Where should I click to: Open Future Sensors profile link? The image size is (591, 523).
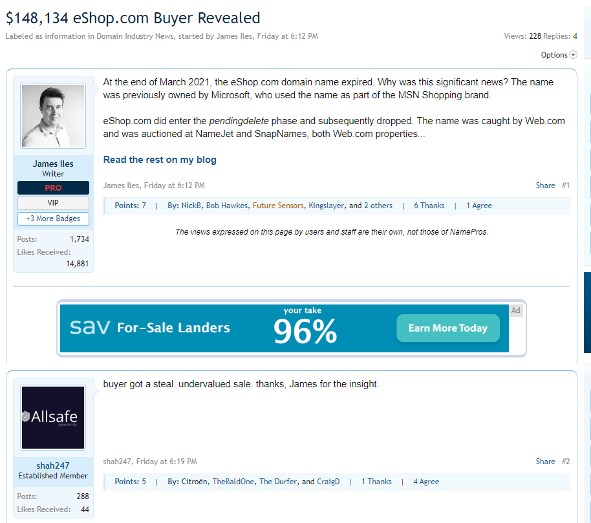point(278,206)
